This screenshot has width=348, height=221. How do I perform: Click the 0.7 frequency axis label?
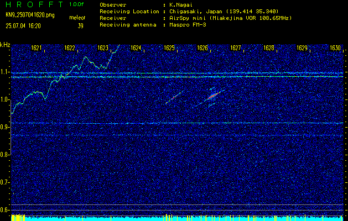4,182
